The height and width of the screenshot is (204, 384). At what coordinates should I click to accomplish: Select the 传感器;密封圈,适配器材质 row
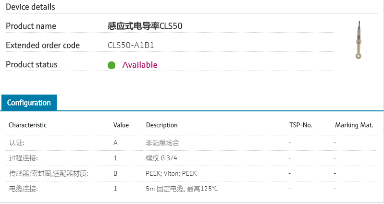tap(49, 173)
